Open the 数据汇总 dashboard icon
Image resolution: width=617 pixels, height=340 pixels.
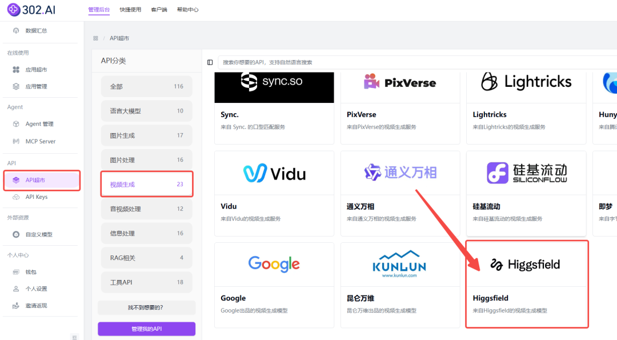click(x=16, y=30)
